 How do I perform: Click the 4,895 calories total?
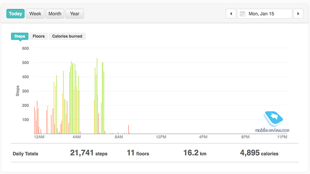pyautogui.click(x=259, y=153)
